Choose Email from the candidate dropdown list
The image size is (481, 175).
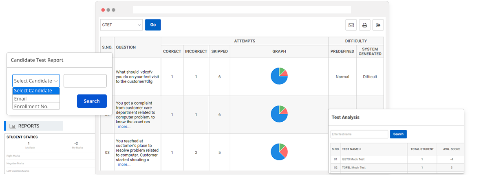point(36,98)
